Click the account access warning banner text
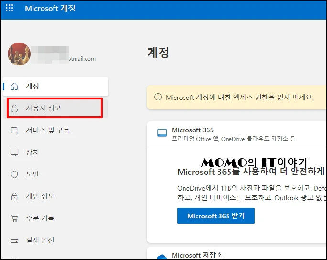The image size is (327, 260). coord(240,97)
